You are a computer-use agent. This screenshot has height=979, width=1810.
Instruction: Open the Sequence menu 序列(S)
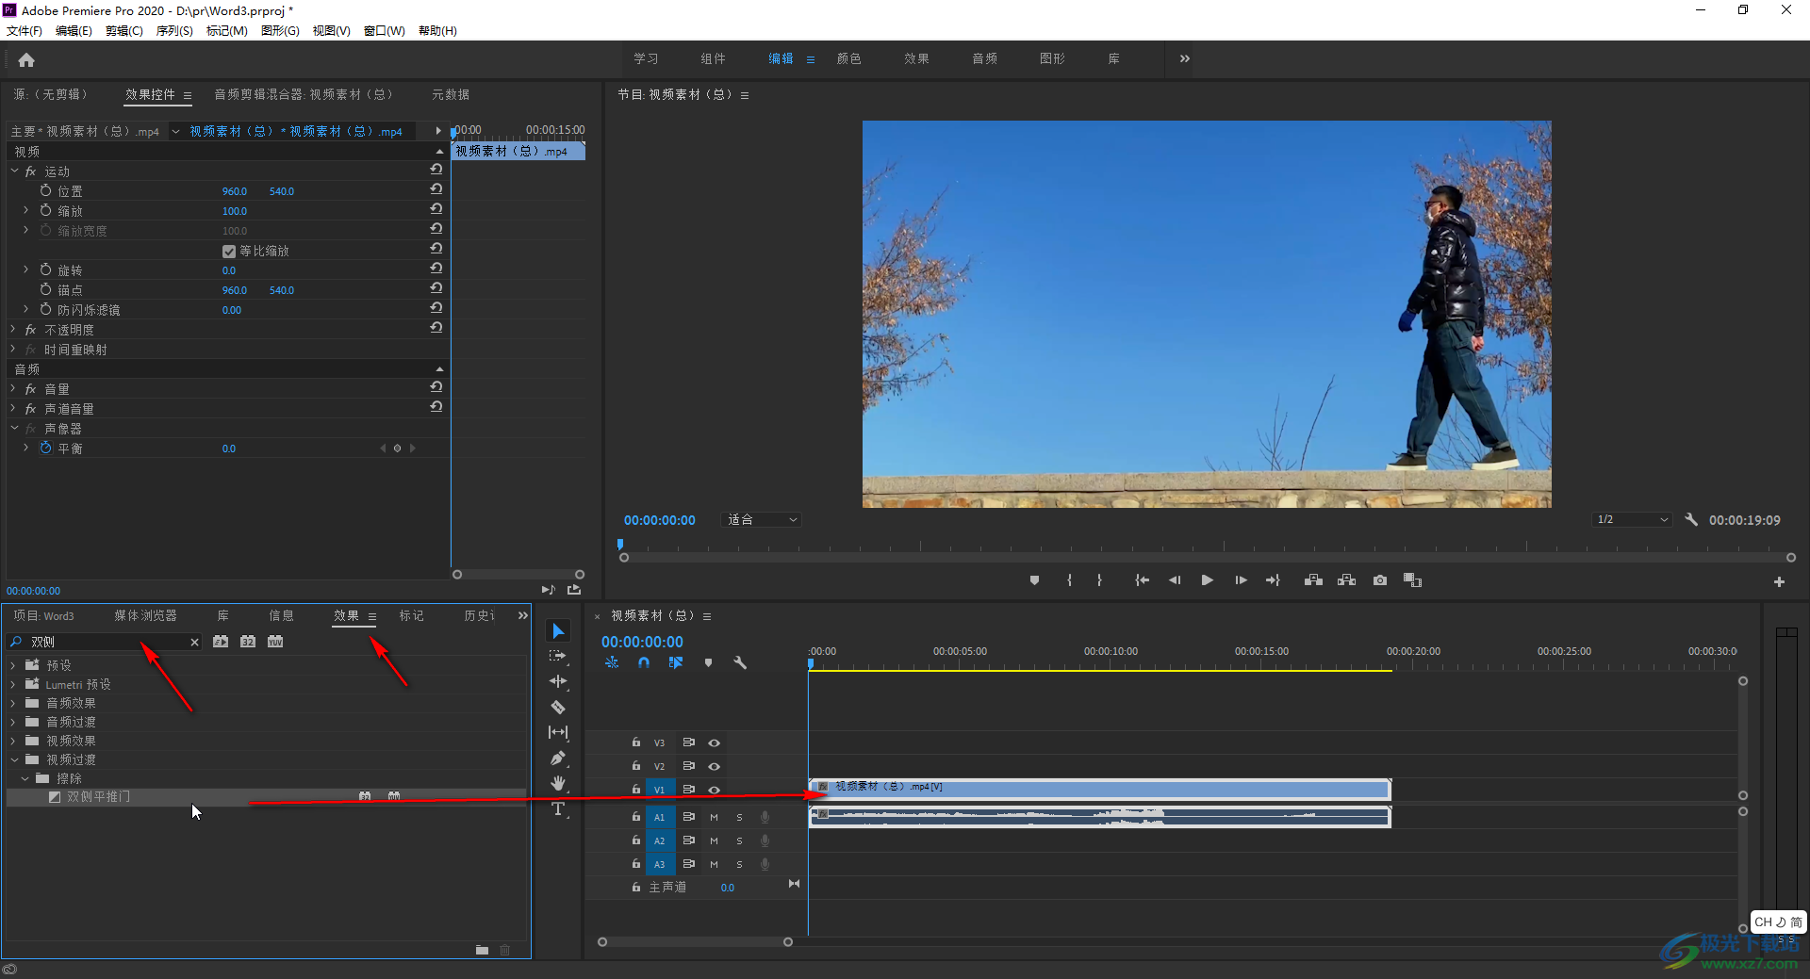point(174,31)
